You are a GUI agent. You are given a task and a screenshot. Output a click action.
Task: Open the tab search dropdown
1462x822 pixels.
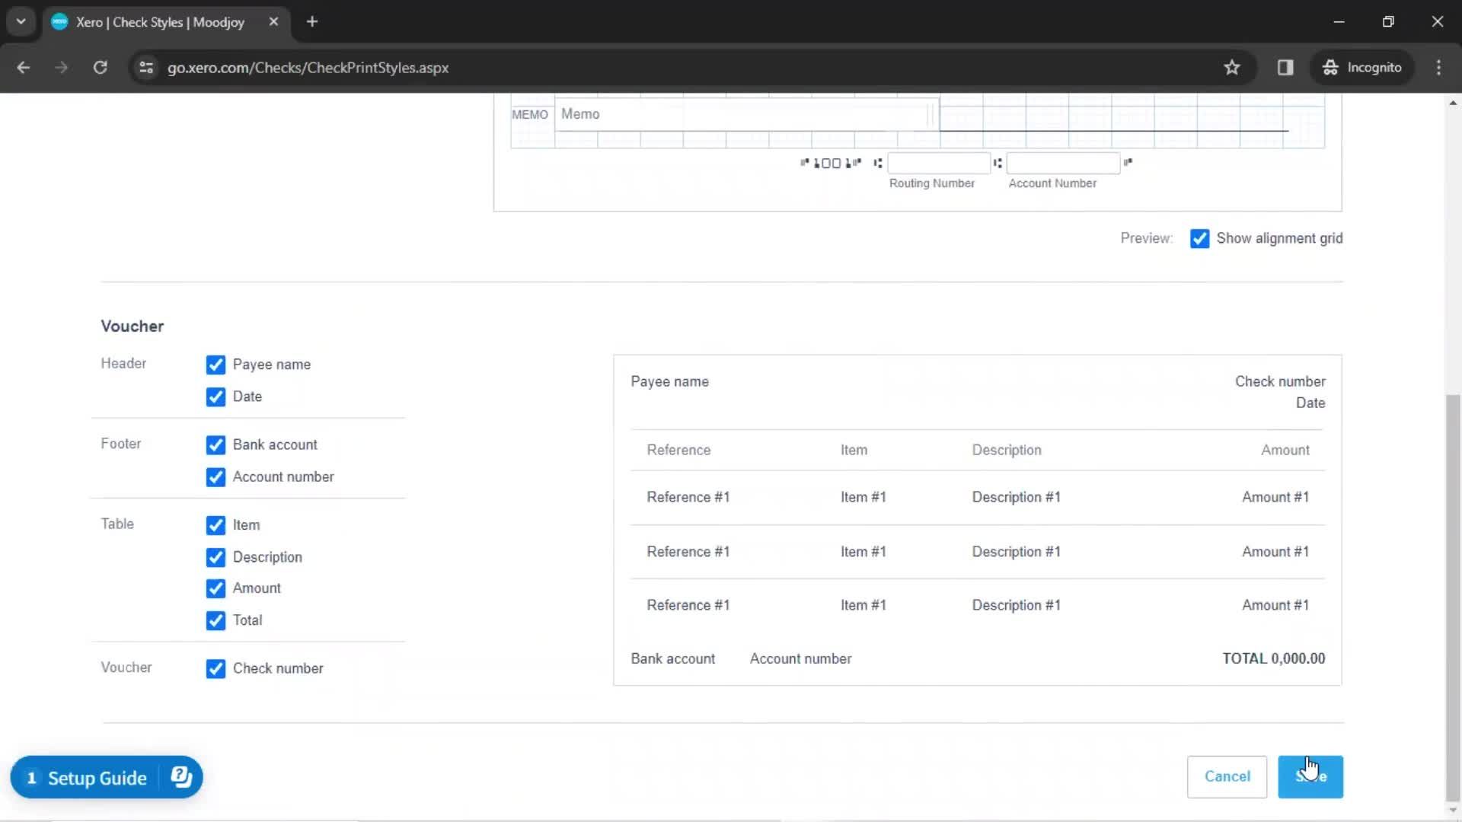point(21,21)
